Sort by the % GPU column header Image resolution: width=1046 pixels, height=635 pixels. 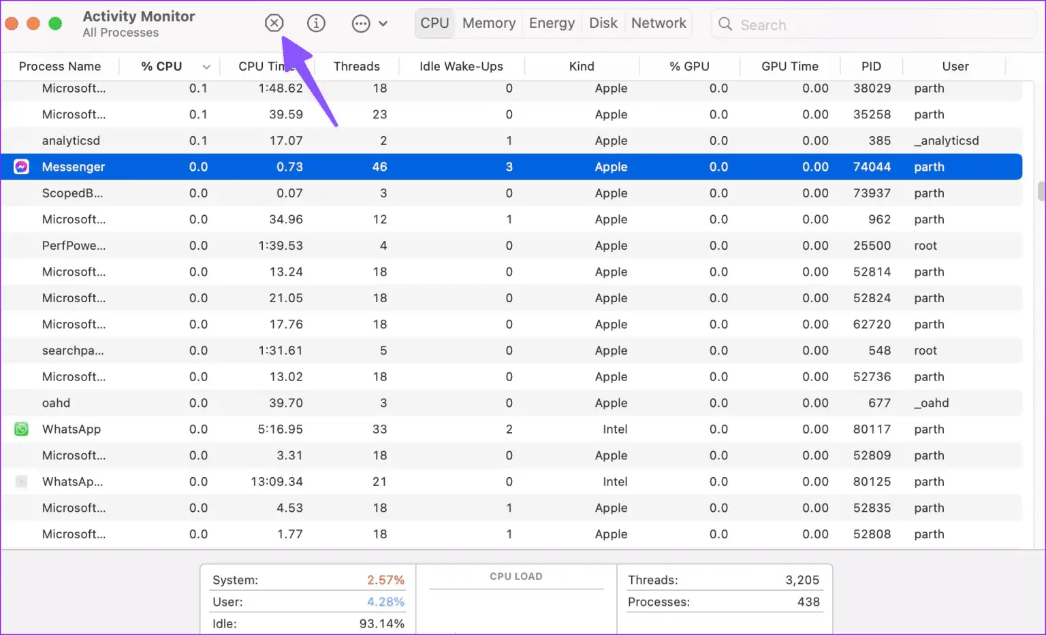689,66
